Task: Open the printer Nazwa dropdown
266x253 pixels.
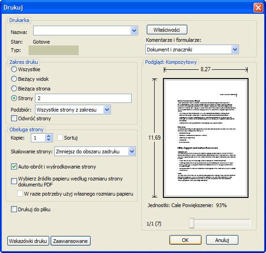Action: 86,31
